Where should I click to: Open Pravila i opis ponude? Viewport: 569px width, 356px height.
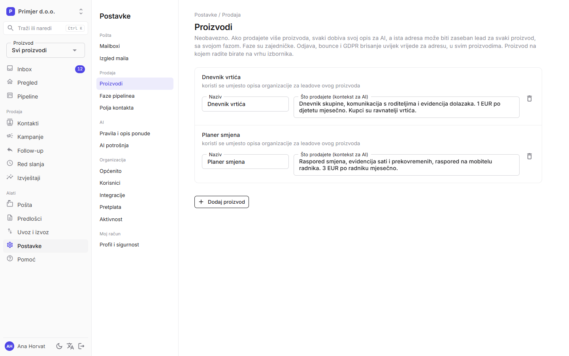tap(135, 133)
